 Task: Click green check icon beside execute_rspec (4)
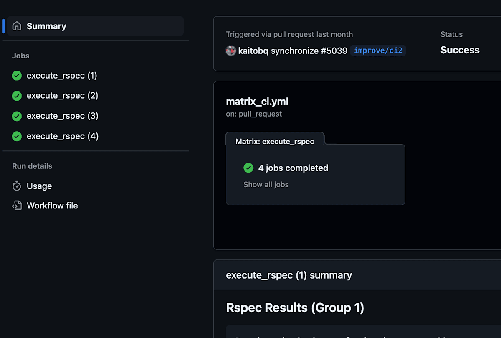click(x=17, y=136)
